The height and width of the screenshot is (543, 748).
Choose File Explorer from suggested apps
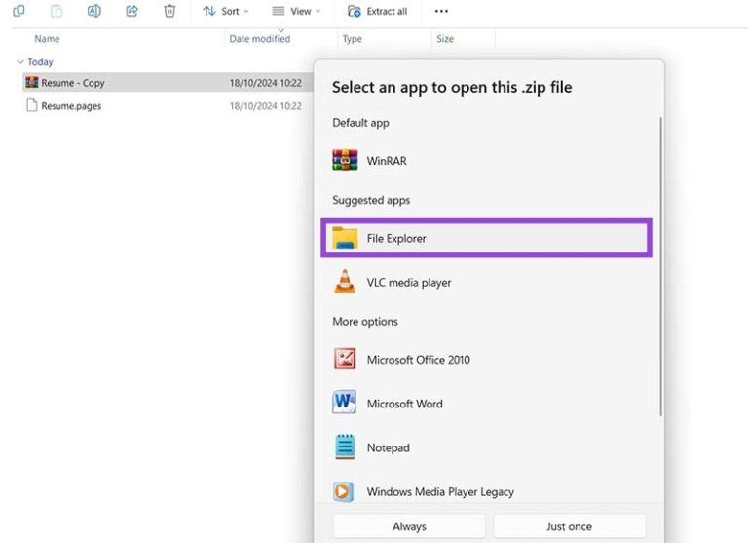pyautogui.click(x=486, y=238)
